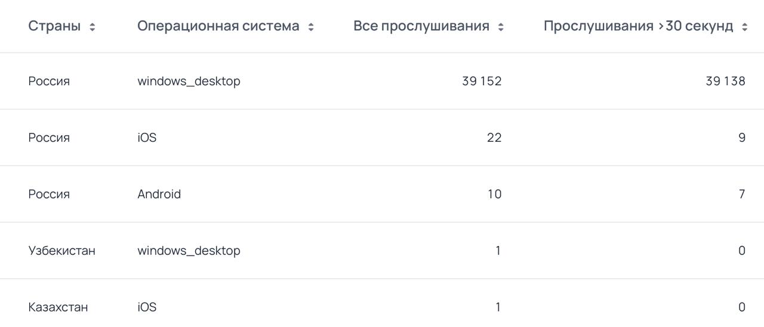Click the value 7 in Android row
764x327 pixels.
click(x=742, y=194)
